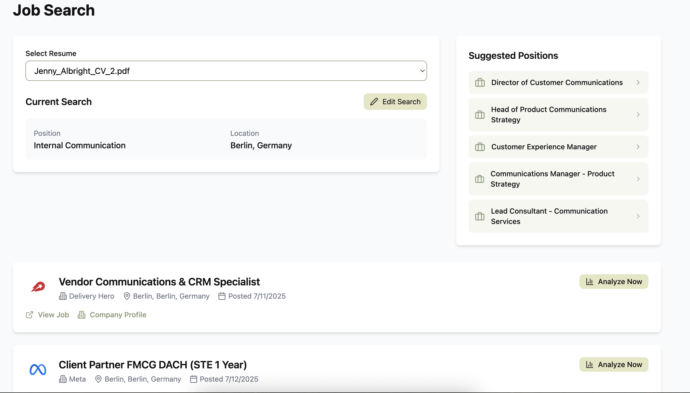Viewport: 690px width, 393px height.
Task: Click building icon beside Company Profile link
Action: tap(81, 315)
